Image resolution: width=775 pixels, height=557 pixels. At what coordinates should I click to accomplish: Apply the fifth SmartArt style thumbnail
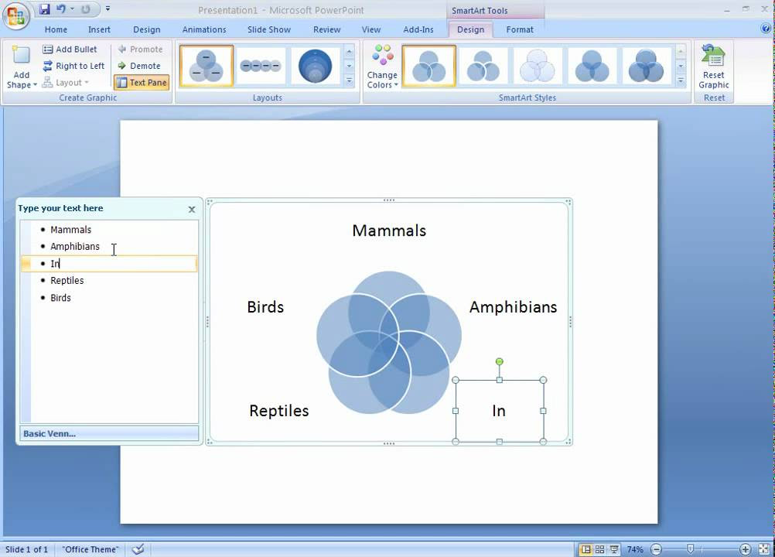click(x=646, y=66)
